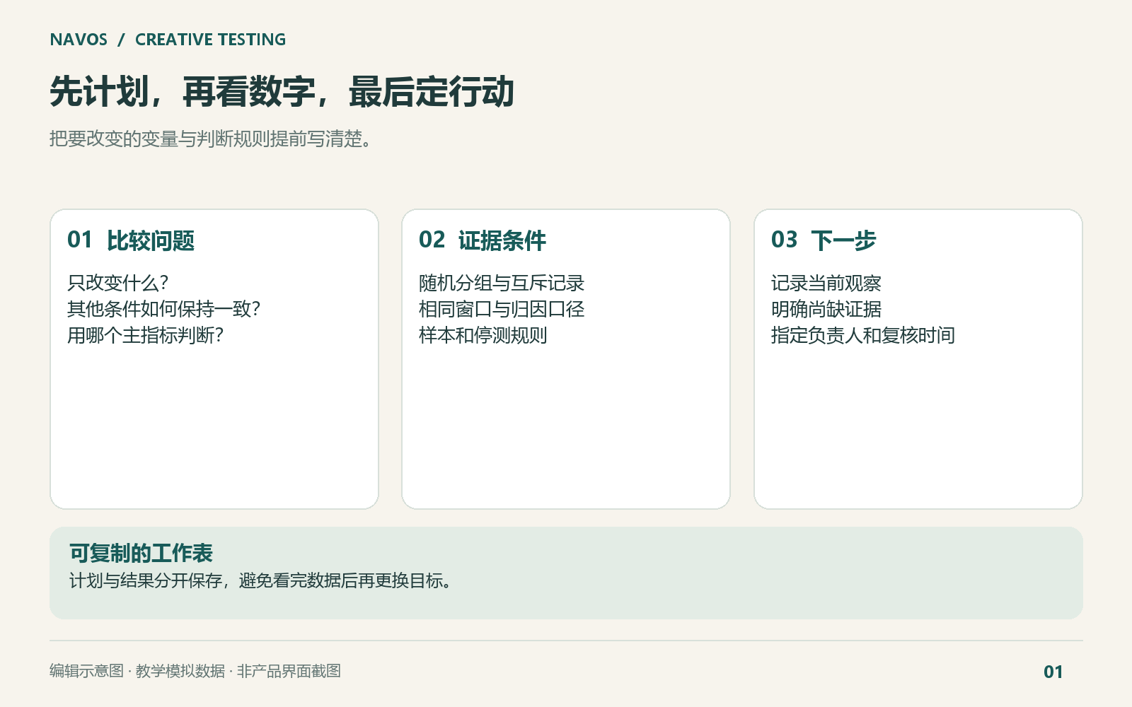
Task: Click subtitle 把要改变的变量与判断规则提前写清楚
Action: [x=211, y=139]
